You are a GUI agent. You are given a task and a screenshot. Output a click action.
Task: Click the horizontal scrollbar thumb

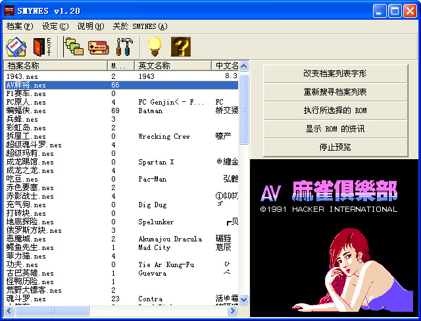click(52, 310)
